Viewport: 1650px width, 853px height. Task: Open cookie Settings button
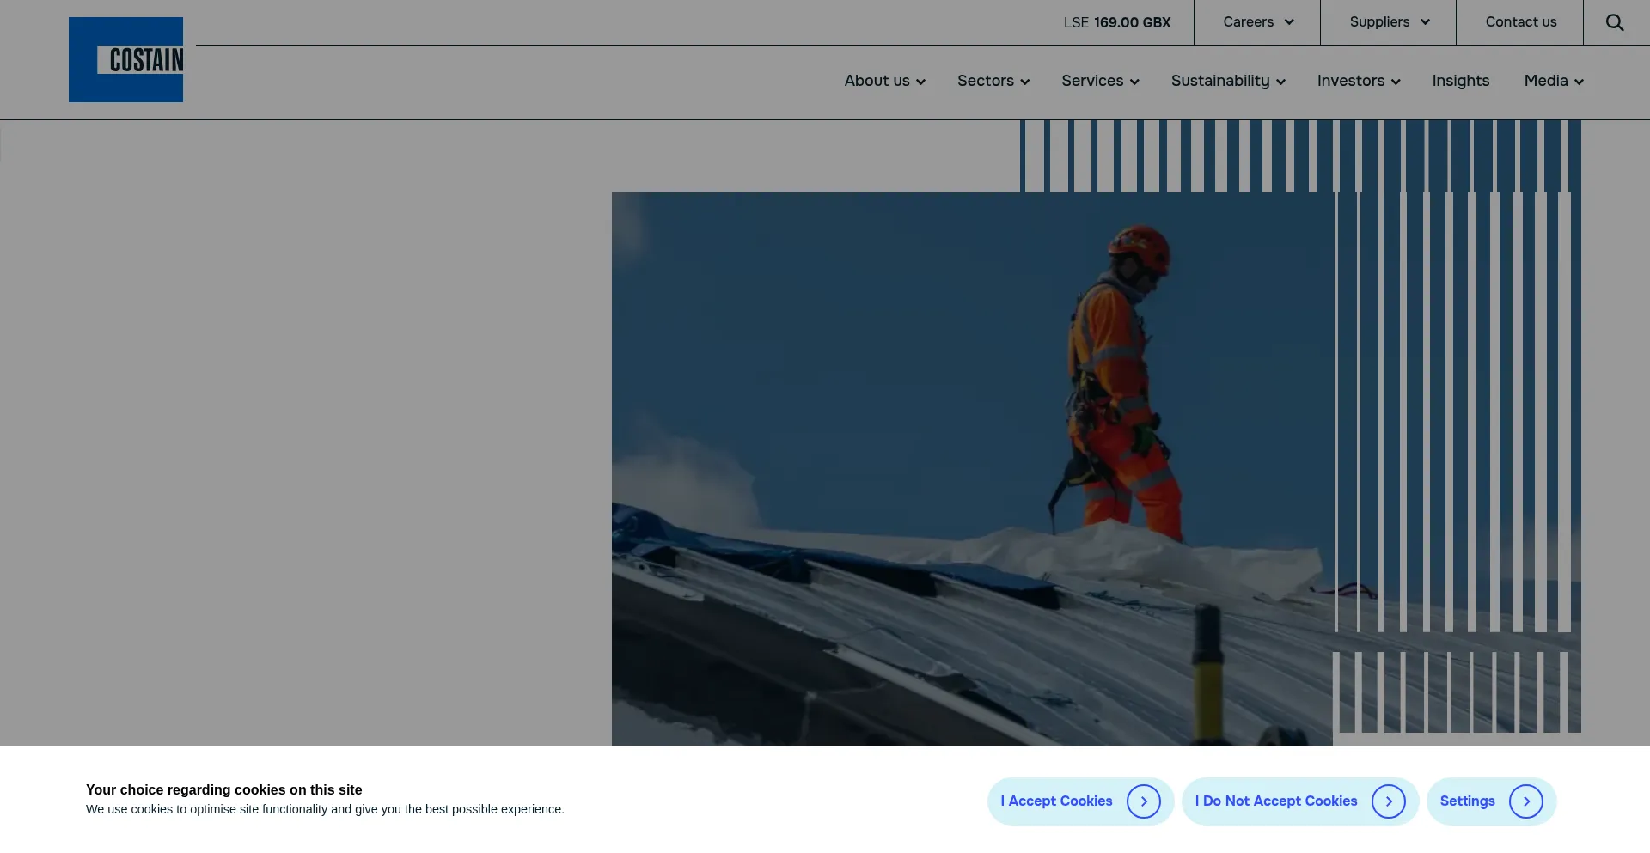1467,801
